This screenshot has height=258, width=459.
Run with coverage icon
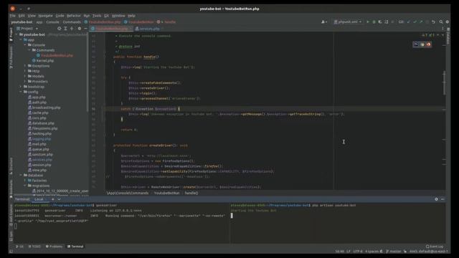point(380,22)
